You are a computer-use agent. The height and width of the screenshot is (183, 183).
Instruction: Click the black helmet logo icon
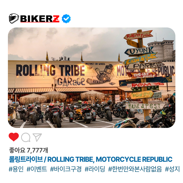(x=14, y=19)
